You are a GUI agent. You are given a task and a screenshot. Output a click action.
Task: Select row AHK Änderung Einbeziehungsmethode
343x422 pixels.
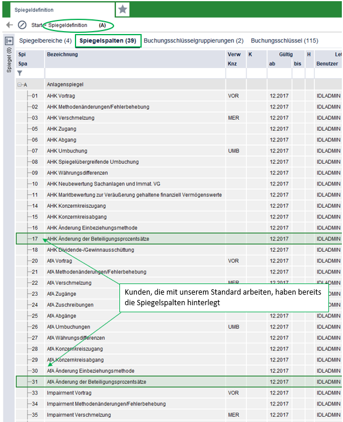pyautogui.click(x=179, y=228)
